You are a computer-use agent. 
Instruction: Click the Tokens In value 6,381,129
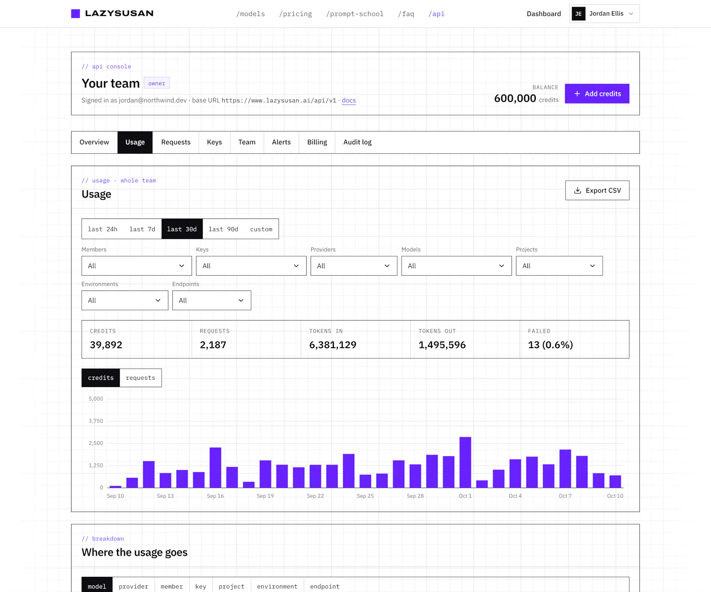(333, 345)
